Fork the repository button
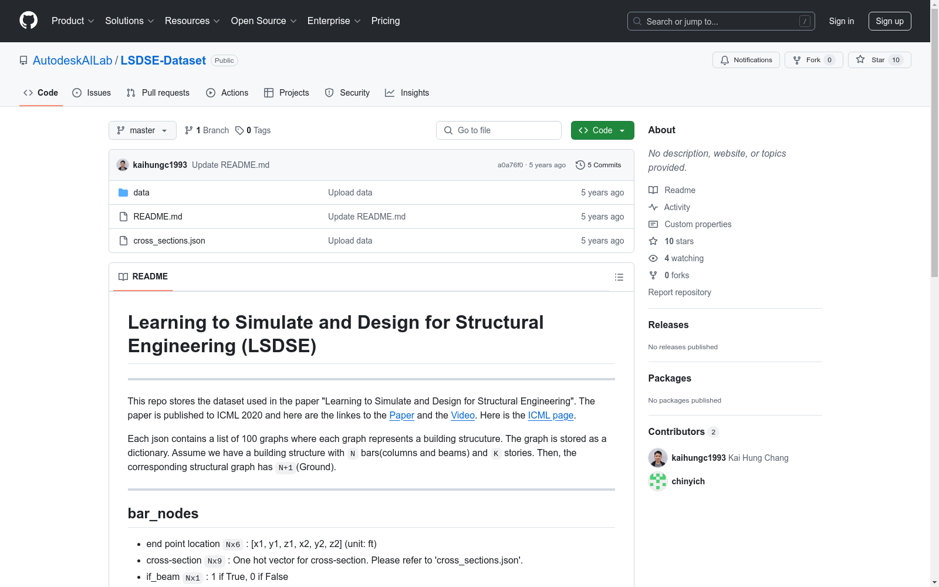 coord(813,60)
